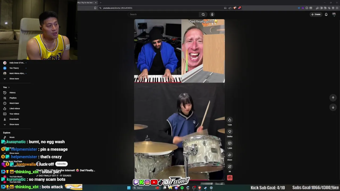Click the Brave browser taskbar icon
Screen dimensions: 340x191
pos(199,188)
